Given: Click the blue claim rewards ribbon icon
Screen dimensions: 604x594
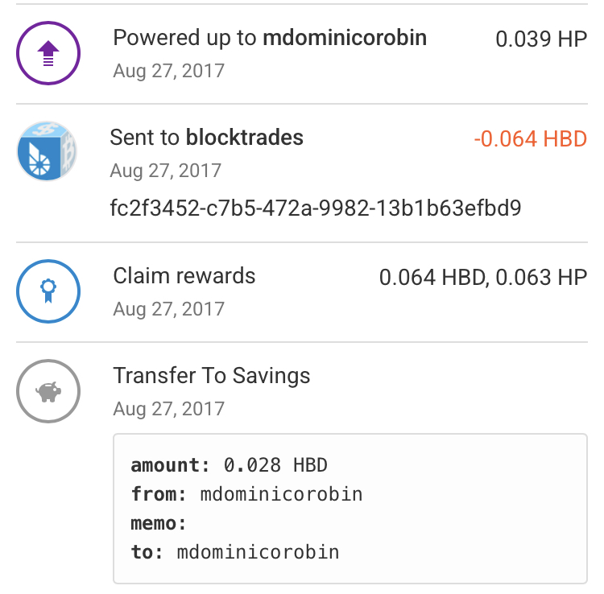Looking at the screenshot, I should [x=48, y=291].
